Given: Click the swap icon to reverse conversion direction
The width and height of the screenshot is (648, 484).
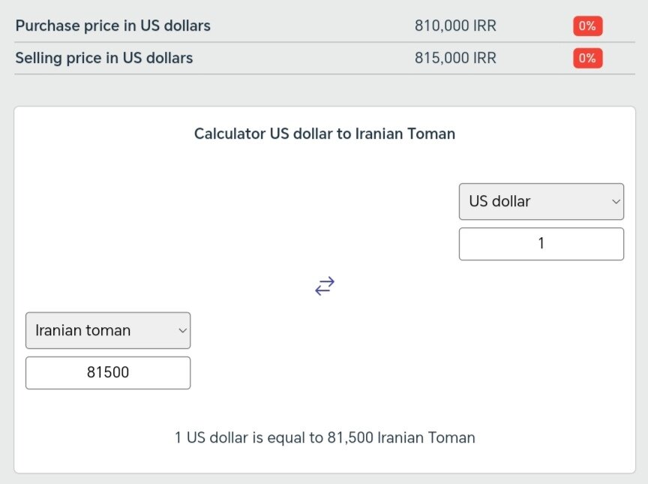Looking at the screenshot, I should [x=324, y=285].
